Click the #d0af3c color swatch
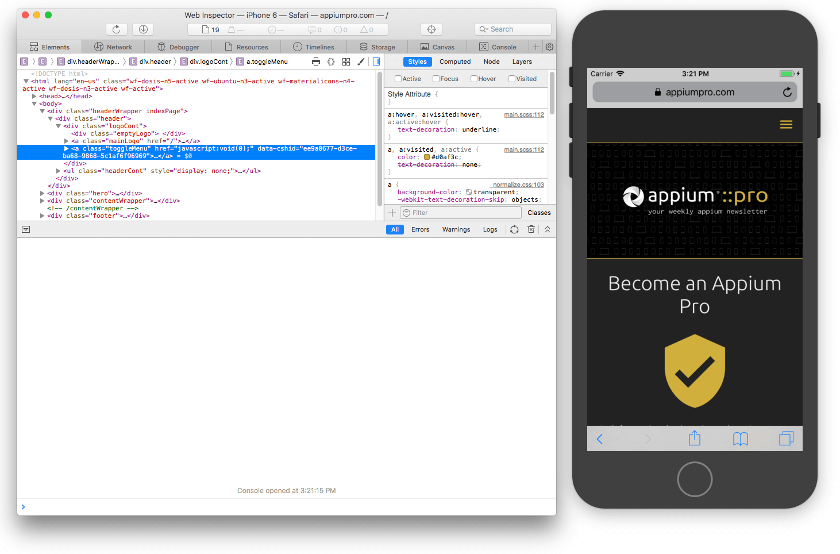 pyautogui.click(x=427, y=157)
